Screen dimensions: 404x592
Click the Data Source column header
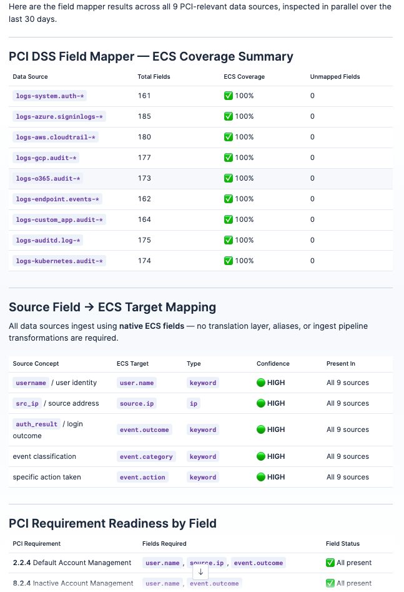pos(30,77)
